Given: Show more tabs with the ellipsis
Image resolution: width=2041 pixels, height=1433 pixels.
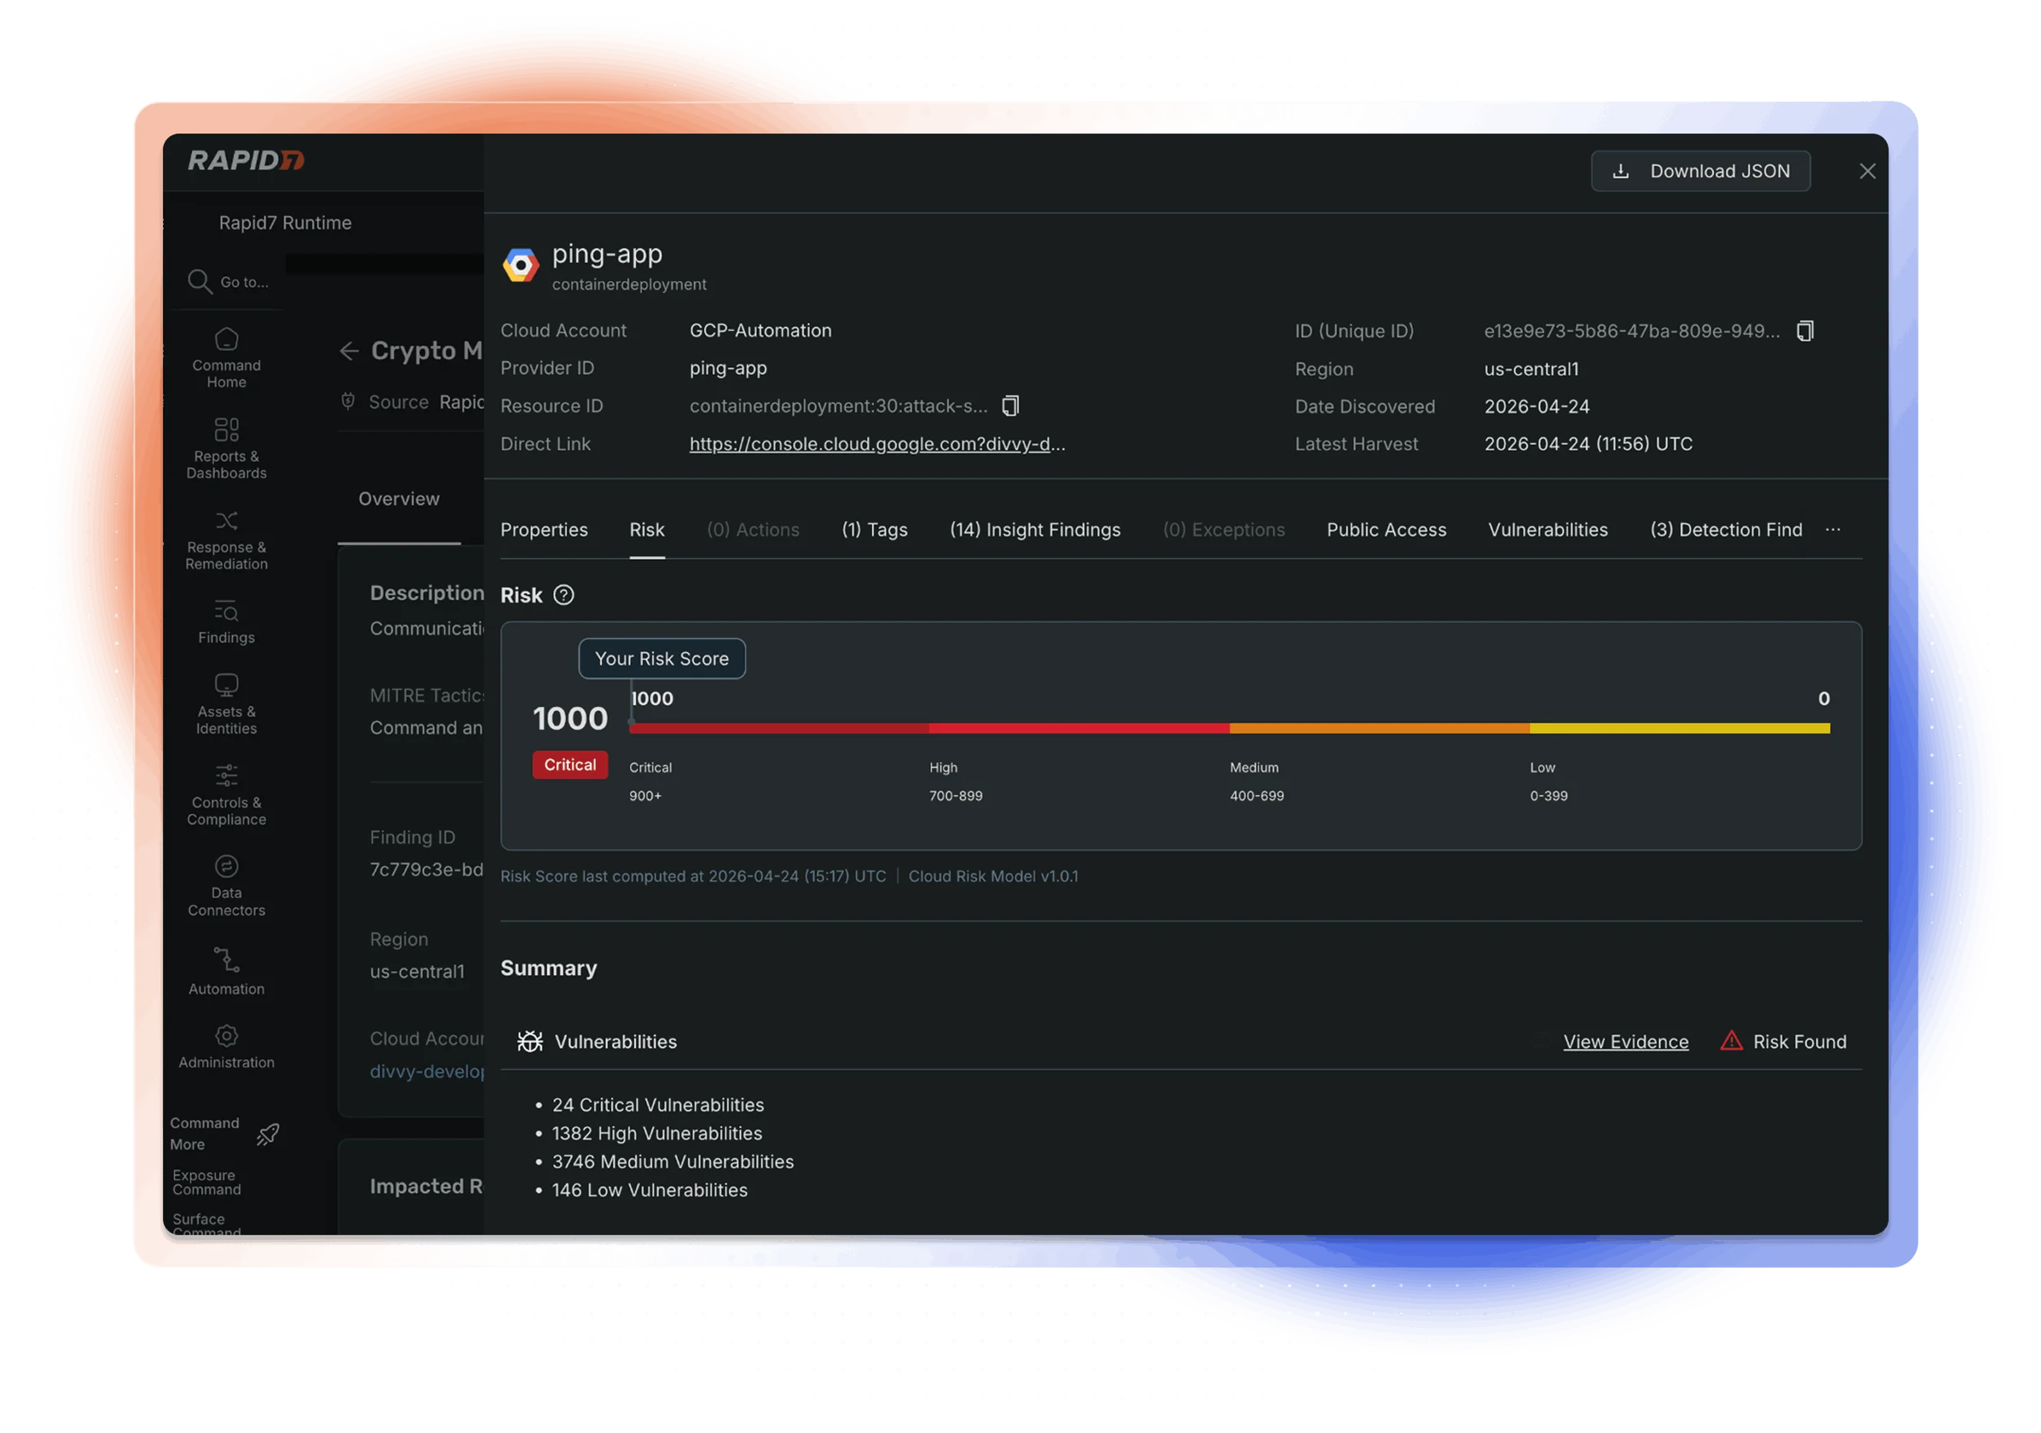Looking at the screenshot, I should pos(1832,530).
